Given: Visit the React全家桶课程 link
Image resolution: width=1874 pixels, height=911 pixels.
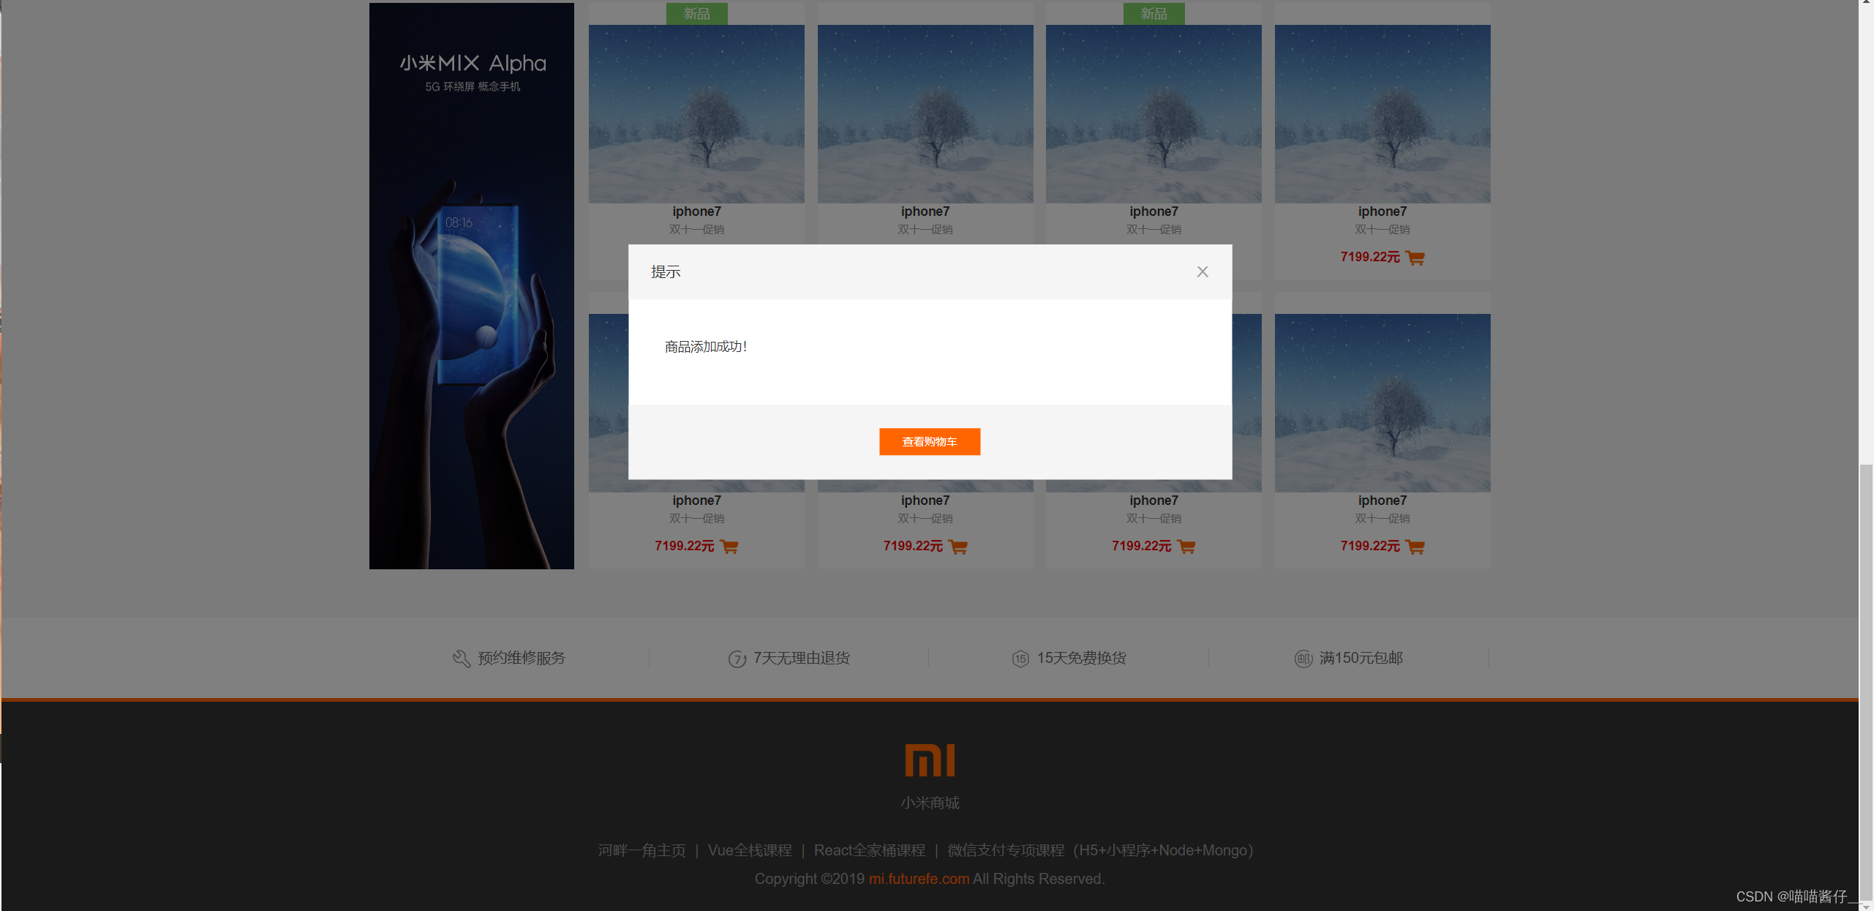Looking at the screenshot, I should [870, 850].
